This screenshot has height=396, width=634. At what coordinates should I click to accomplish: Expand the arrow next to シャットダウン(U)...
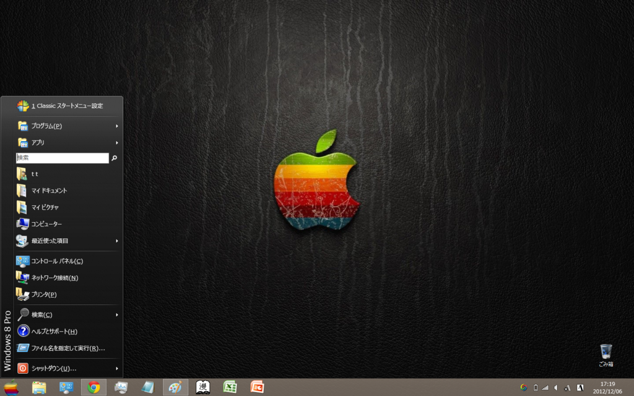pyautogui.click(x=117, y=369)
